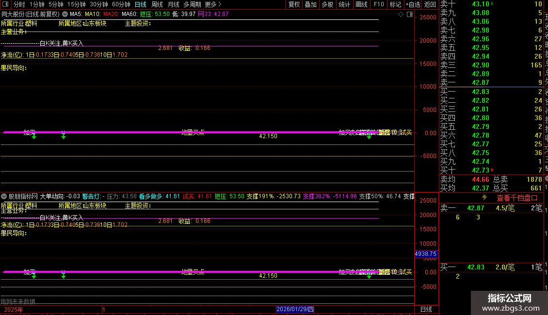This screenshot has width=548, height=315.
Task: Select the 买十 42.73 order book row
Action: click(x=491, y=170)
